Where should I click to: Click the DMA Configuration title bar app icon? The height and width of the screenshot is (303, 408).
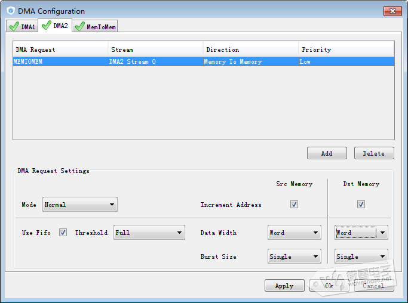coord(10,11)
